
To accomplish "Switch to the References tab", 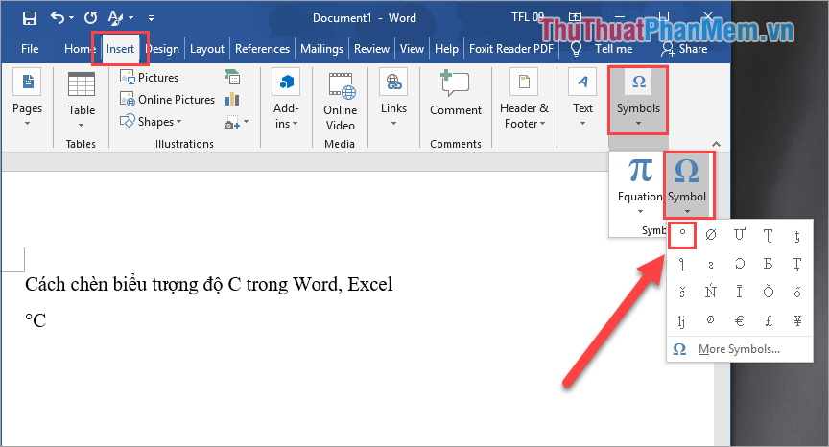I will (x=262, y=49).
